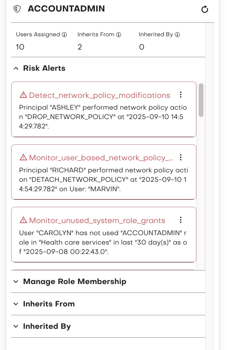Image resolution: width=227 pixels, height=350 pixels.
Task: Open the Monitor_unused_system_role_grants alert title
Action: tap(97, 220)
